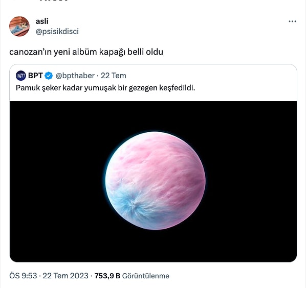307x288 pixels.
Task: Click the Görüntülenme views label
Action: point(146,276)
